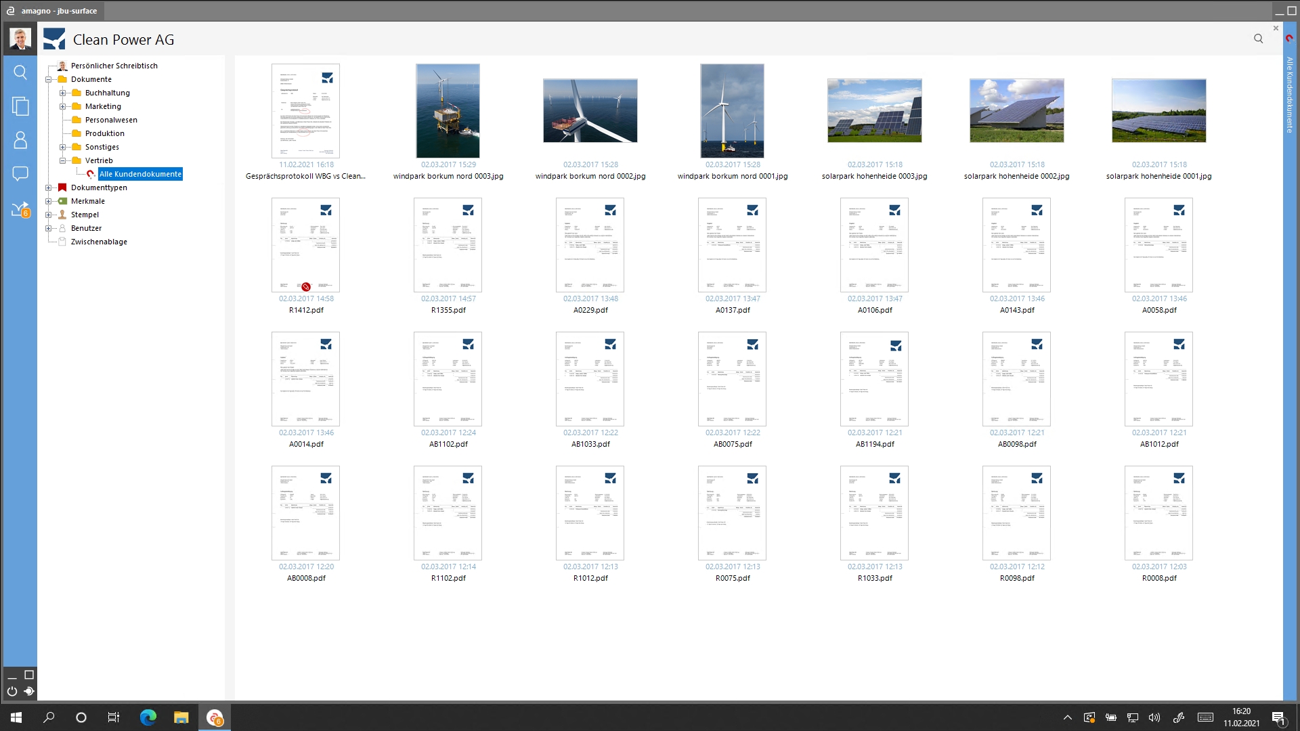Open the chat speech bubble sidebar icon

(20, 174)
